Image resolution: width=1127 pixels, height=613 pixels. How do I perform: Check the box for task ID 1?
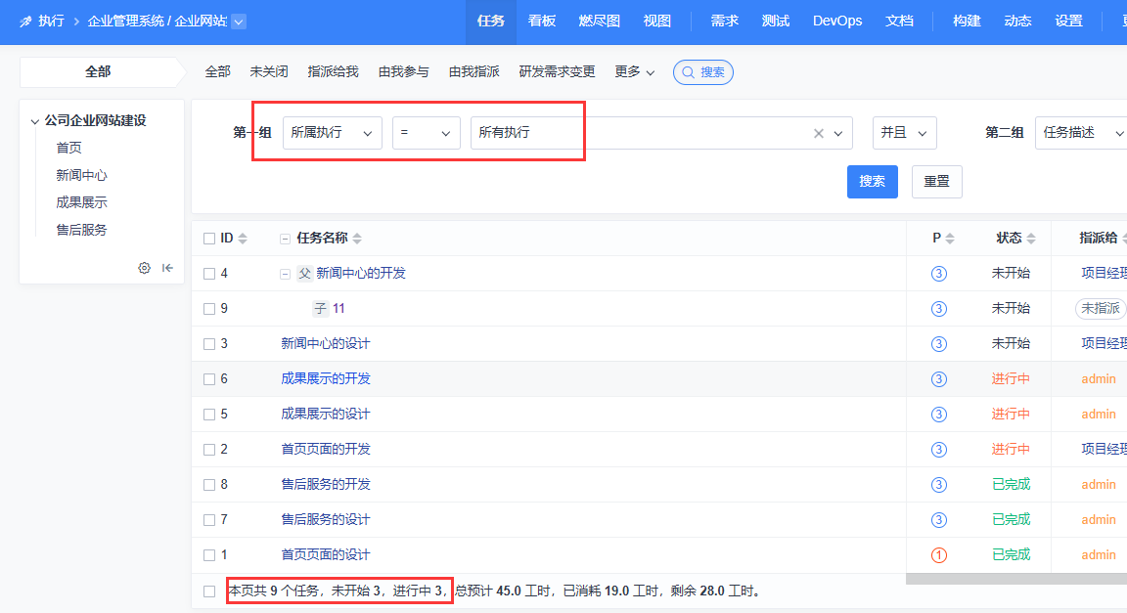click(209, 555)
